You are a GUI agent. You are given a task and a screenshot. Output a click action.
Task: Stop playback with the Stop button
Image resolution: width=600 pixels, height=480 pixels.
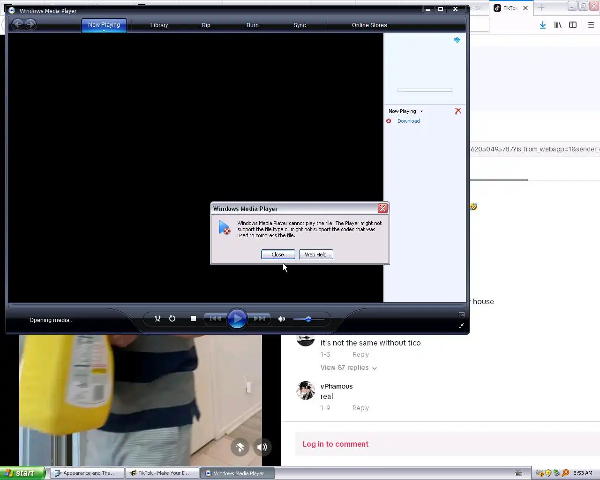tap(193, 319)
